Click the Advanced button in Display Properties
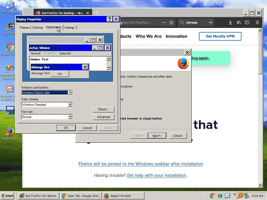The image size is (267, 200). (x=104, y=117)
